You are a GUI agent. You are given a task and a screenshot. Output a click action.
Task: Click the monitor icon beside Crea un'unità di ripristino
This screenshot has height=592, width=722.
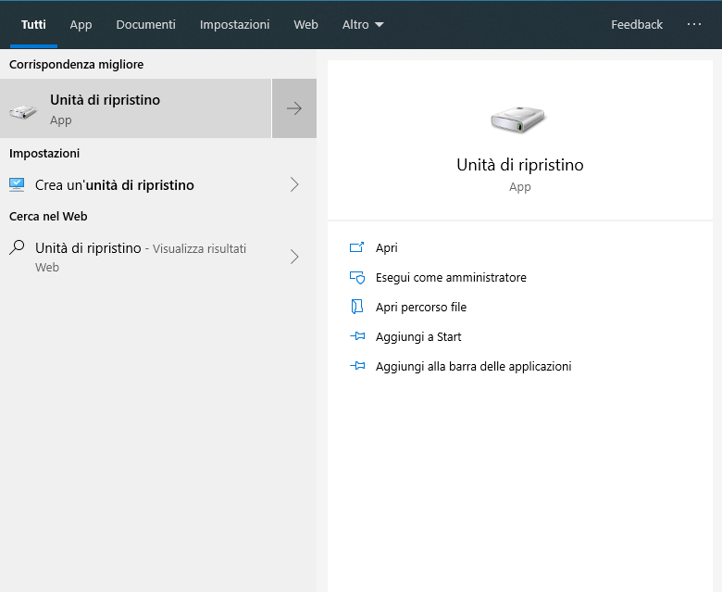pyautogui.click(x=17, y=184)
